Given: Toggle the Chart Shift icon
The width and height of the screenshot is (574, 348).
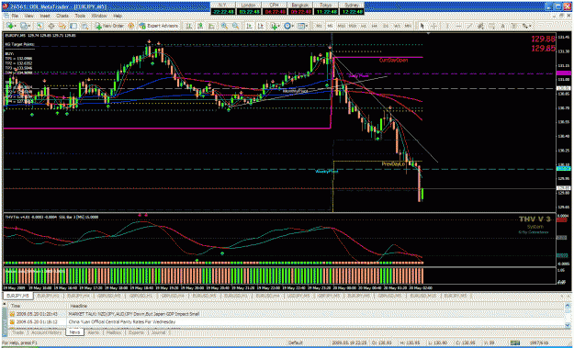Looking at the screenshot, I should [261, 26].
